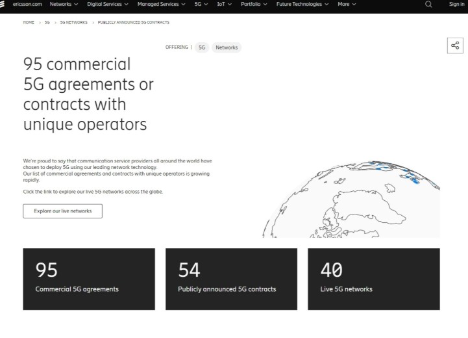Image resolution: width=468 pixels, height=338 pixels.
Task: Click Explore our live networks button
Action: [x=63, y=211]
